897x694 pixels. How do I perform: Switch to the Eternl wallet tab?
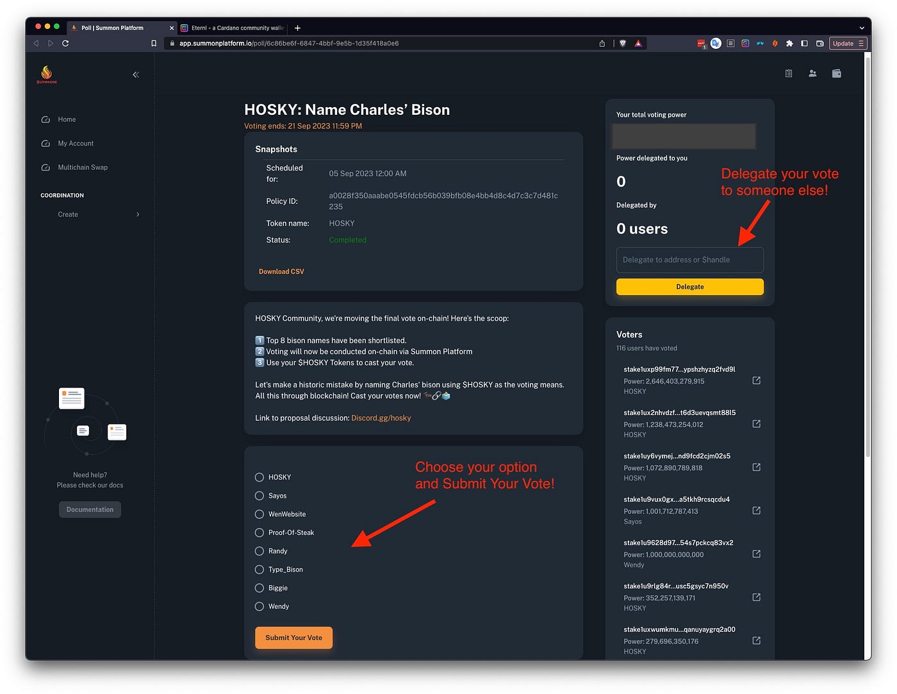click(232, 28)
